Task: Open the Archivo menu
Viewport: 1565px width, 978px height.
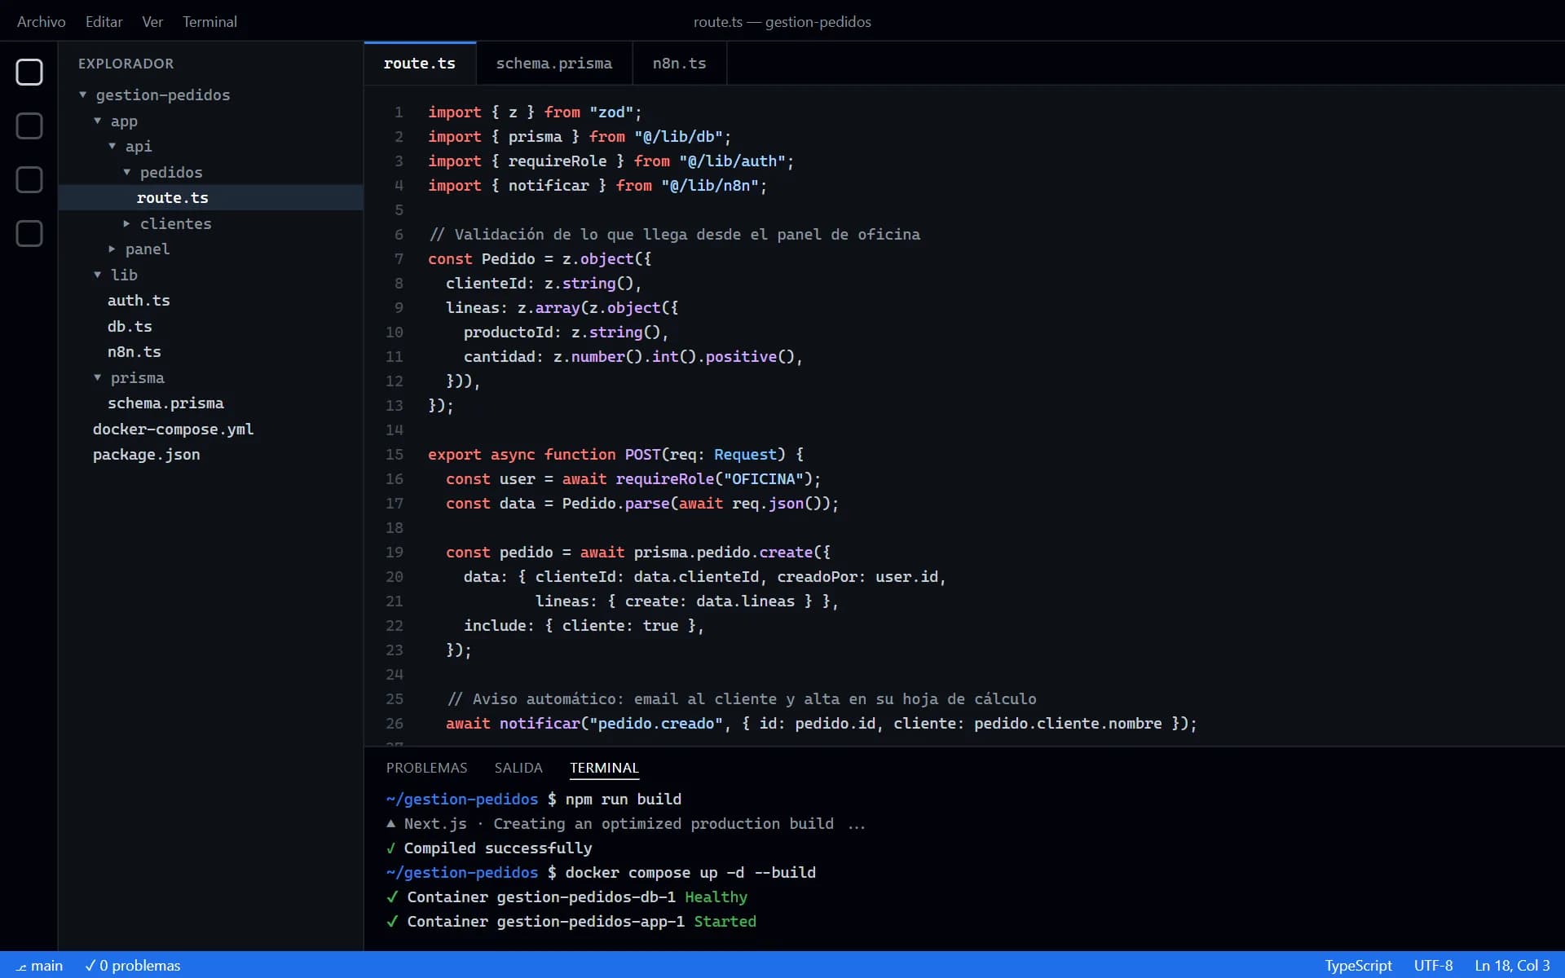Action: coord(41,22)
